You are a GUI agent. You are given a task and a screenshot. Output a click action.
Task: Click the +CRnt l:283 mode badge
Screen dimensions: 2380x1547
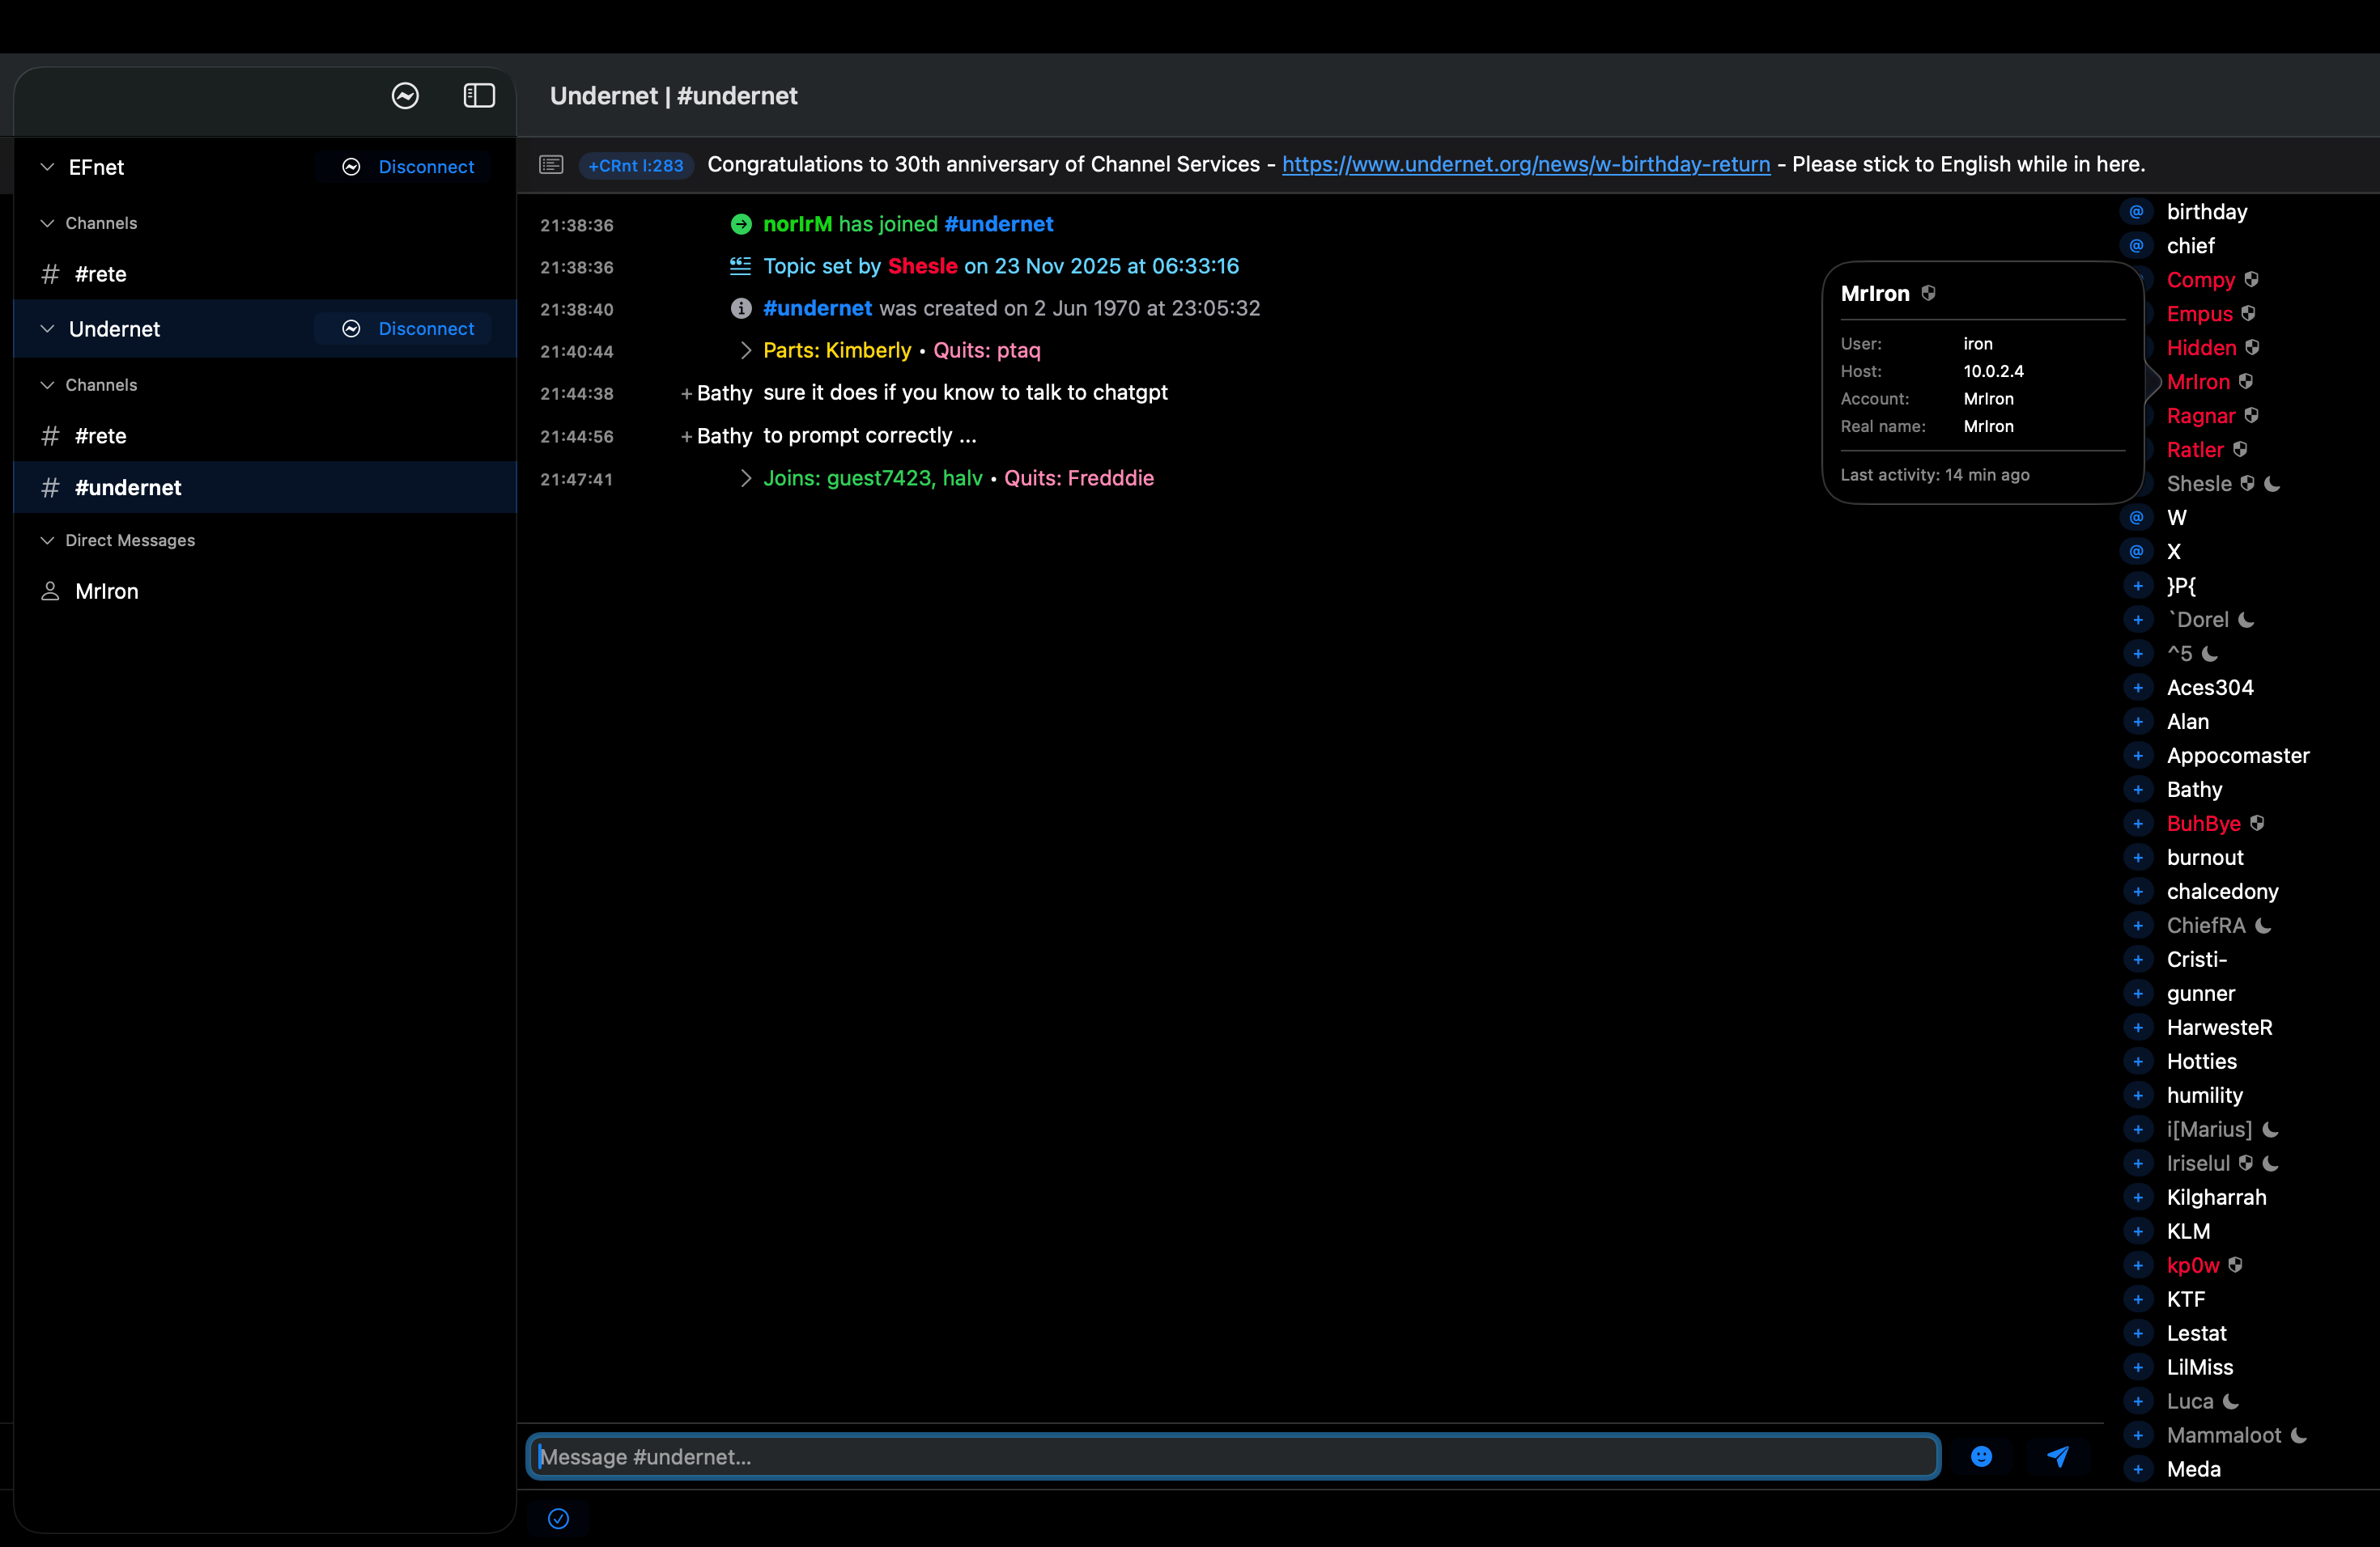coord(635,166)
